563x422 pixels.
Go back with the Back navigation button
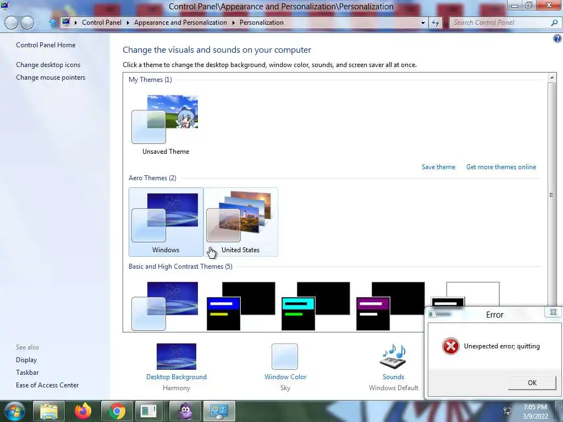[x=11, y=23]
